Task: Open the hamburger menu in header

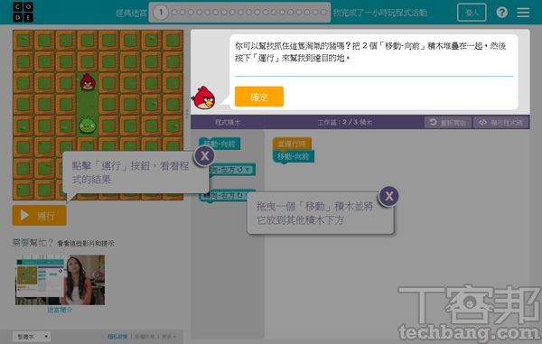Action: [x=523, y=13]
